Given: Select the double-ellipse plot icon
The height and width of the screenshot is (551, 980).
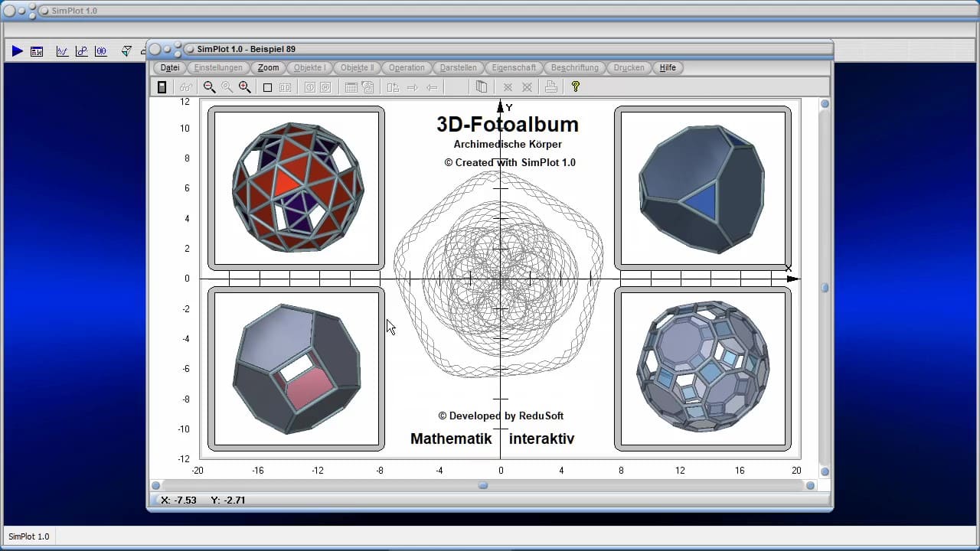Looking at the screenshot, I should point(101,51).
